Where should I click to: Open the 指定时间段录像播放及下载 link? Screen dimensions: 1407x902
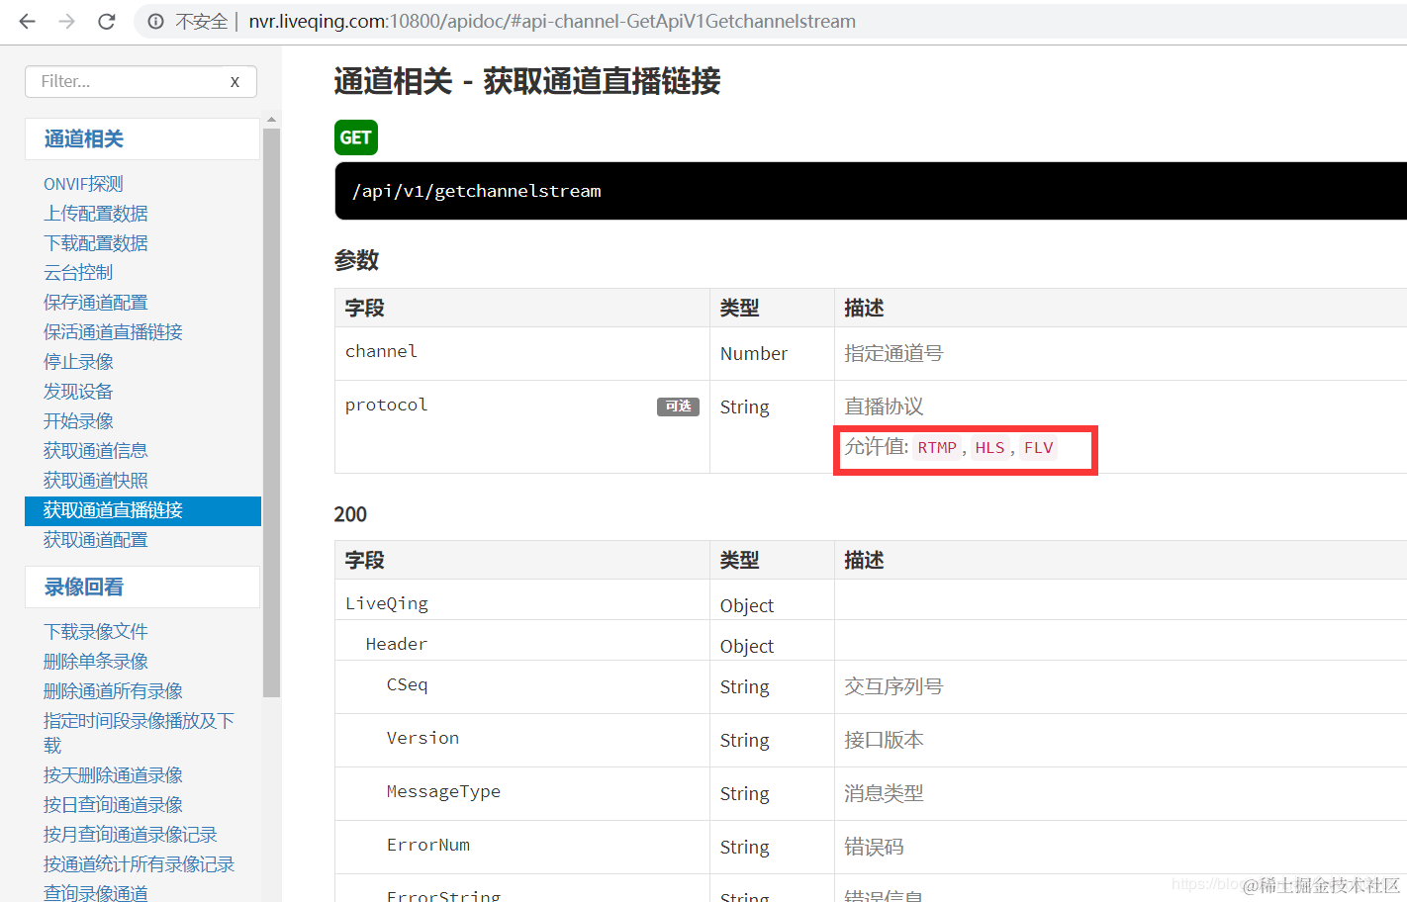[x=139, y=733]
